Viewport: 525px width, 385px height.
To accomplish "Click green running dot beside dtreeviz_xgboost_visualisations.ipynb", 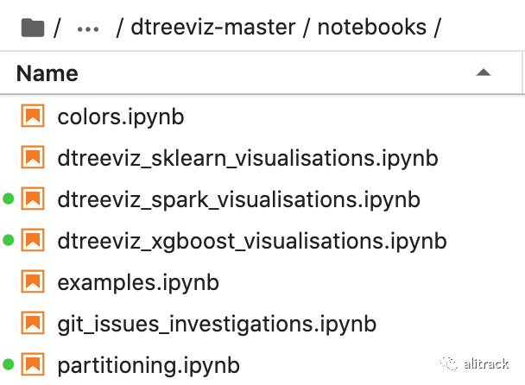I will pos(9,240).
